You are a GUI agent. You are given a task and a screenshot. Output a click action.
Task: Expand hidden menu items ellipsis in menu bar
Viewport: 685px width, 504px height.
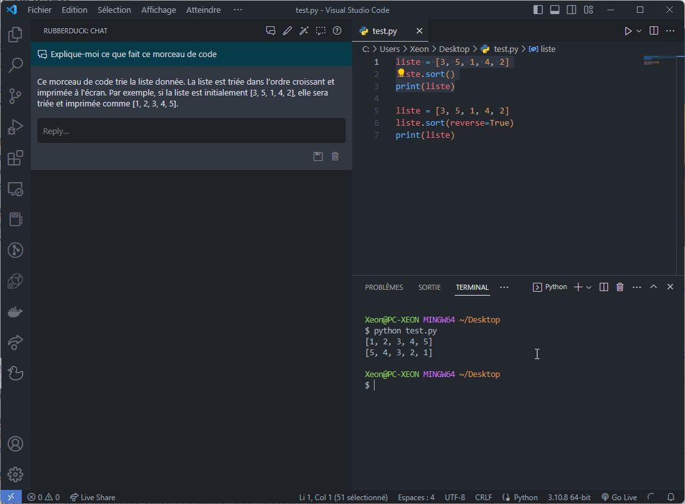(238, 10)
